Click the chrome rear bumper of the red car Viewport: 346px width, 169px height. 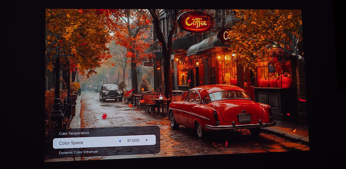coord(241,126)
